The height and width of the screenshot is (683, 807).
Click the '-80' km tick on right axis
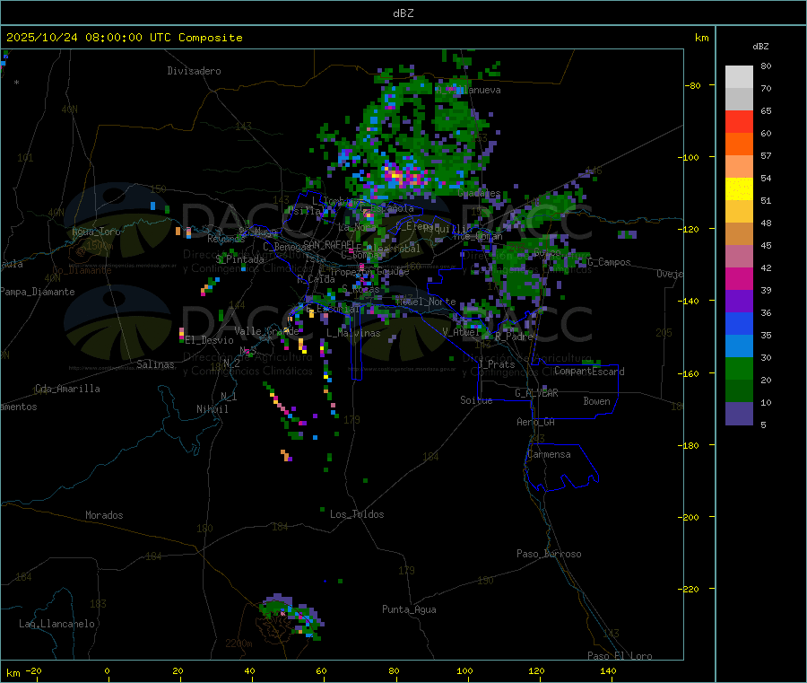693,85
